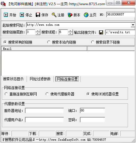The image size is (136, 143).
Task: Switch to the 搜索状态显示 tab
Action: 13,79
